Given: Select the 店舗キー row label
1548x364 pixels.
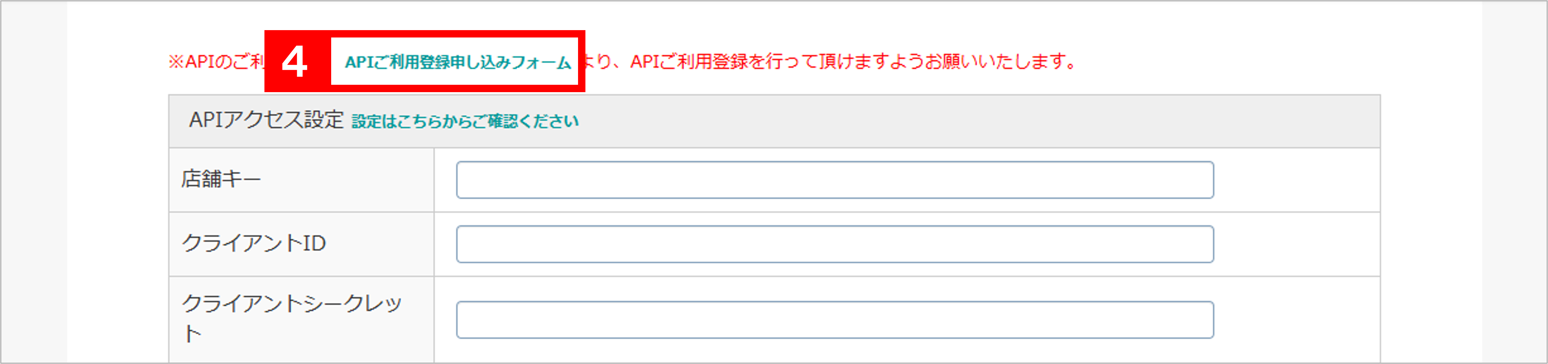Looking at the screenshot, I should [x=221, y=179].
